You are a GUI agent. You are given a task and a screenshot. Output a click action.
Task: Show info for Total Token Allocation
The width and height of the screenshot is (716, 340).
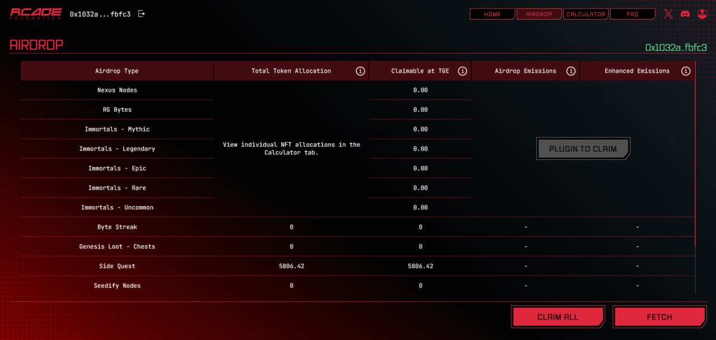click(360, 71)
